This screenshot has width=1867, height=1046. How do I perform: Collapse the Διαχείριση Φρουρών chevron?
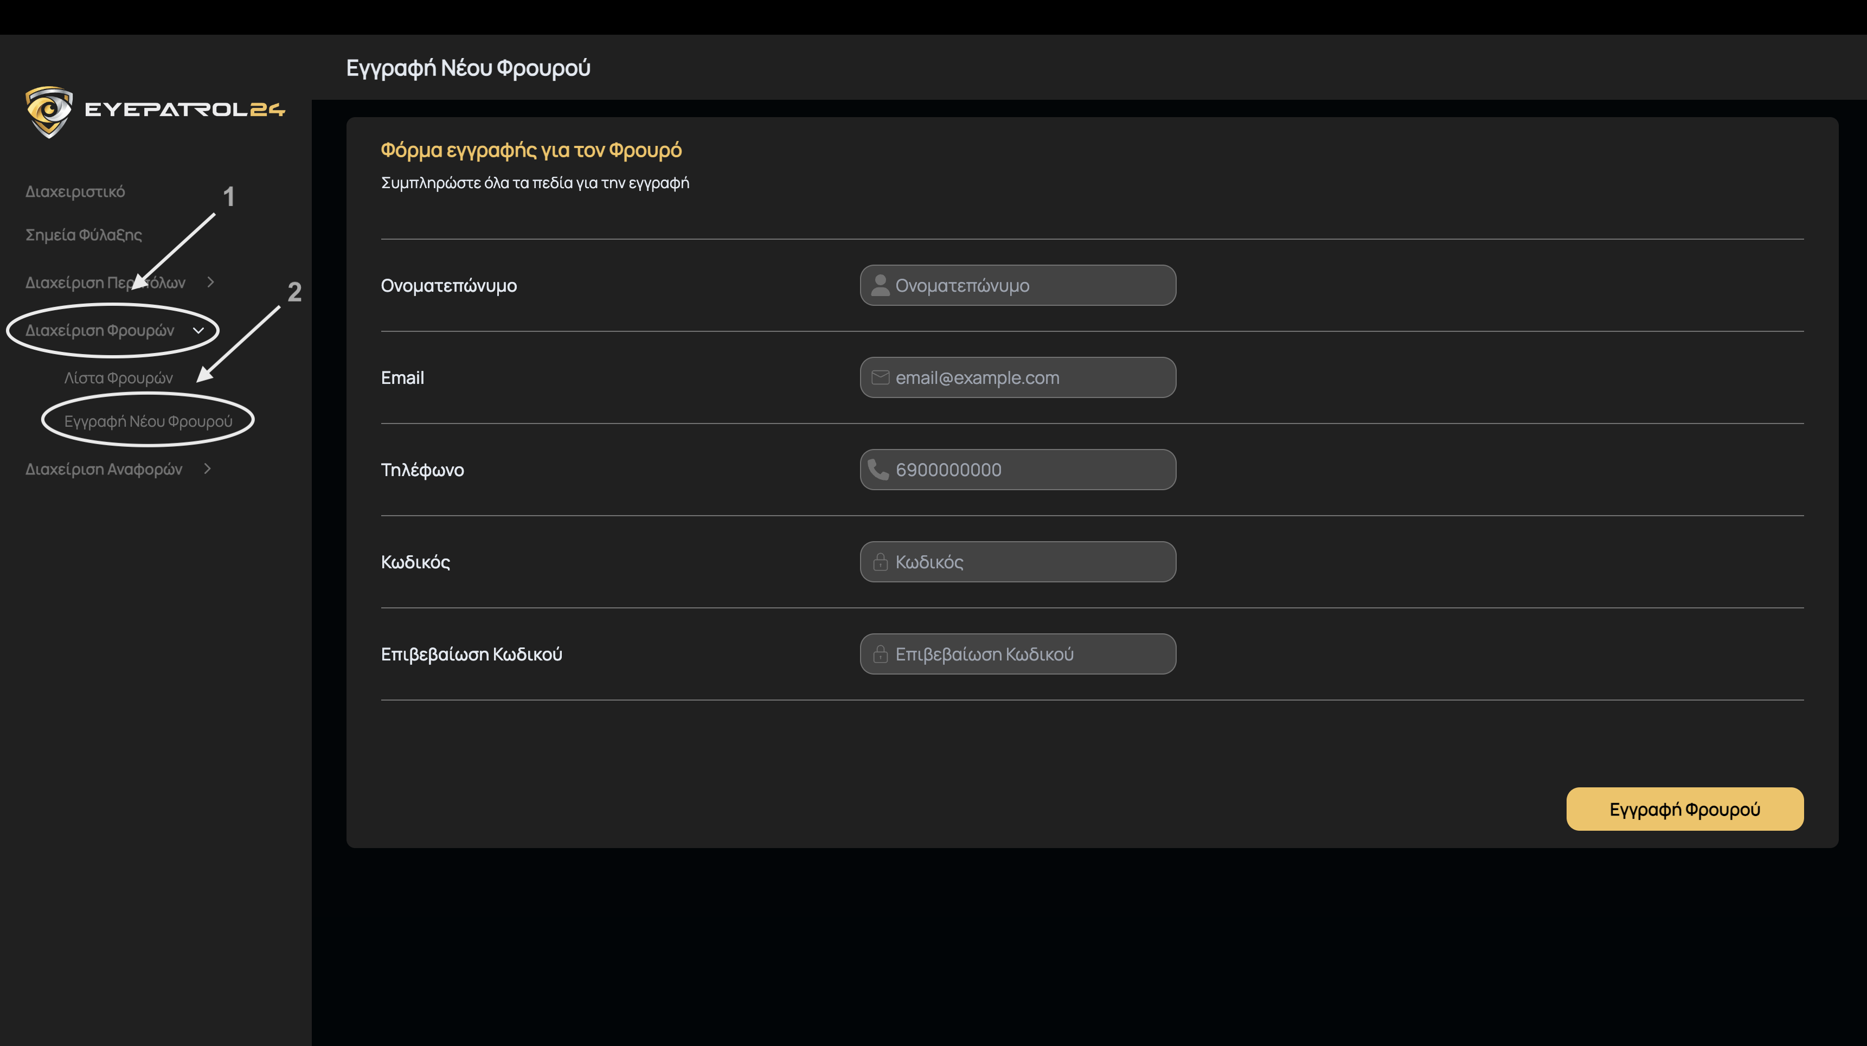(x=198, y=331)
